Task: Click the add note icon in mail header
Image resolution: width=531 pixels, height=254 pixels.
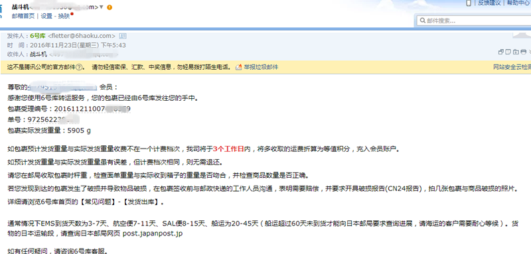Action: pos(508,52)
